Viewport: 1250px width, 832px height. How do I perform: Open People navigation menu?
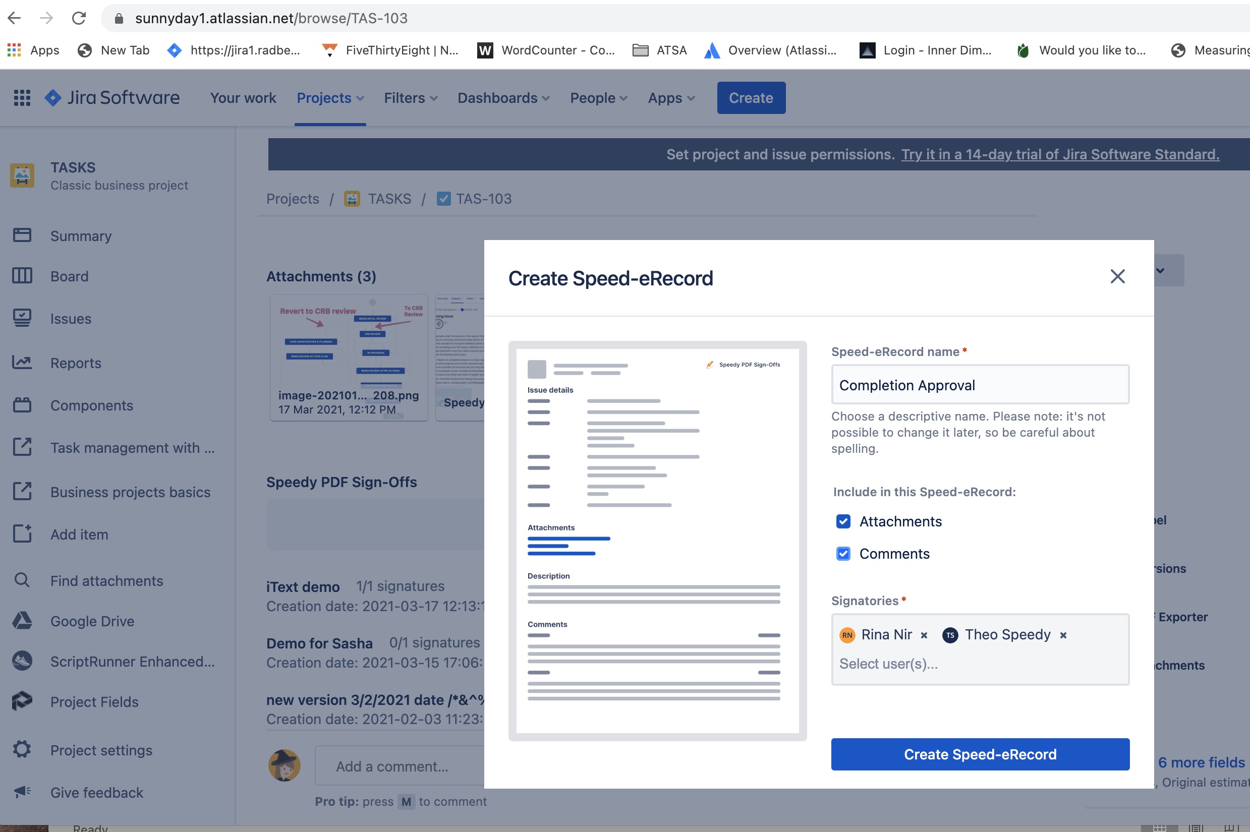[x=598, y=97]
